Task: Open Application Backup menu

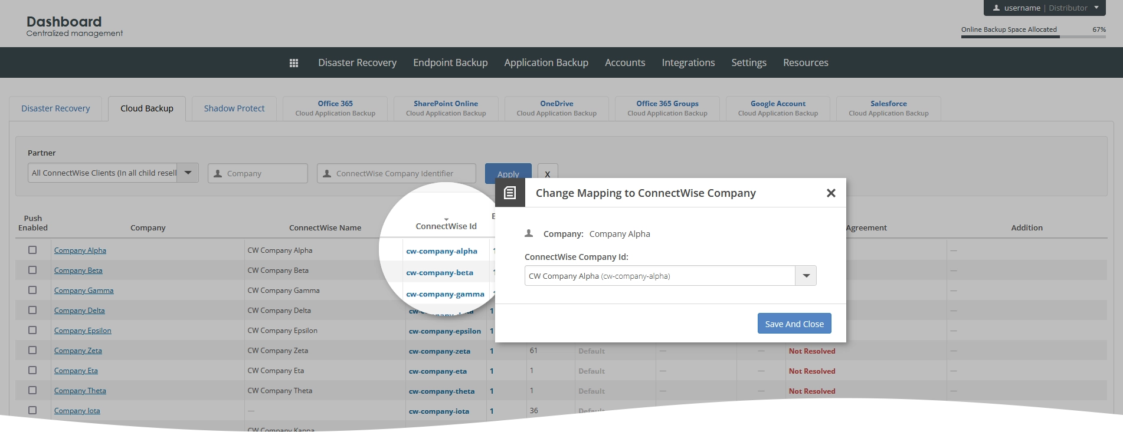Action: [546, 62]
